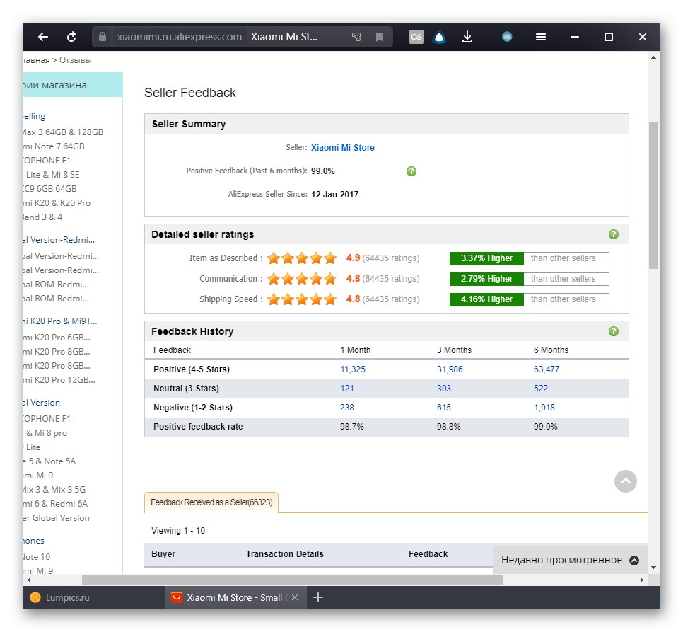Select Feedback Received as a Seller tab
The height and width of the screenshot is (632, 683).
coord(211,502)
